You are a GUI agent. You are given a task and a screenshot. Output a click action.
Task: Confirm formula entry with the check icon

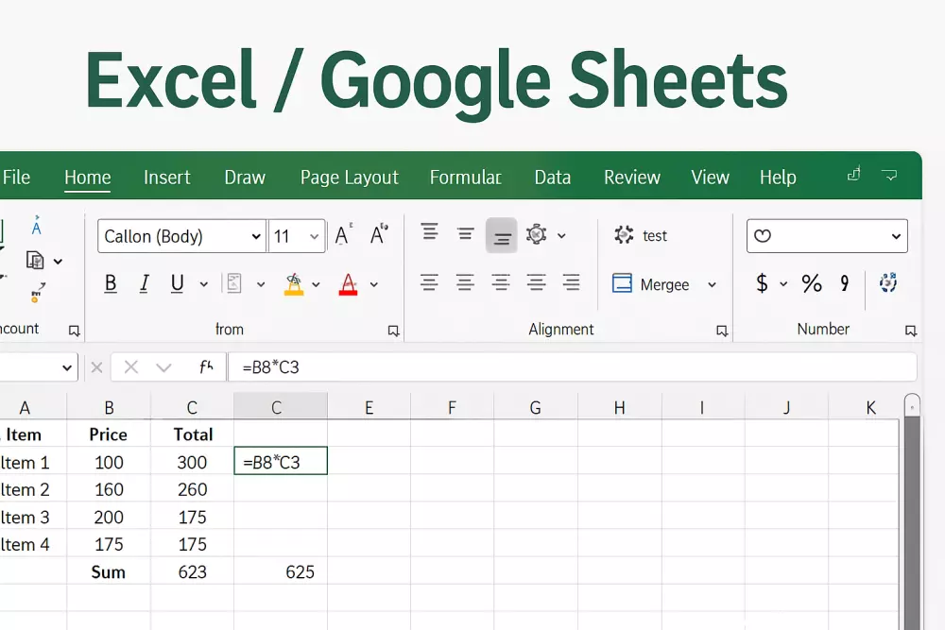click(163, 367)
